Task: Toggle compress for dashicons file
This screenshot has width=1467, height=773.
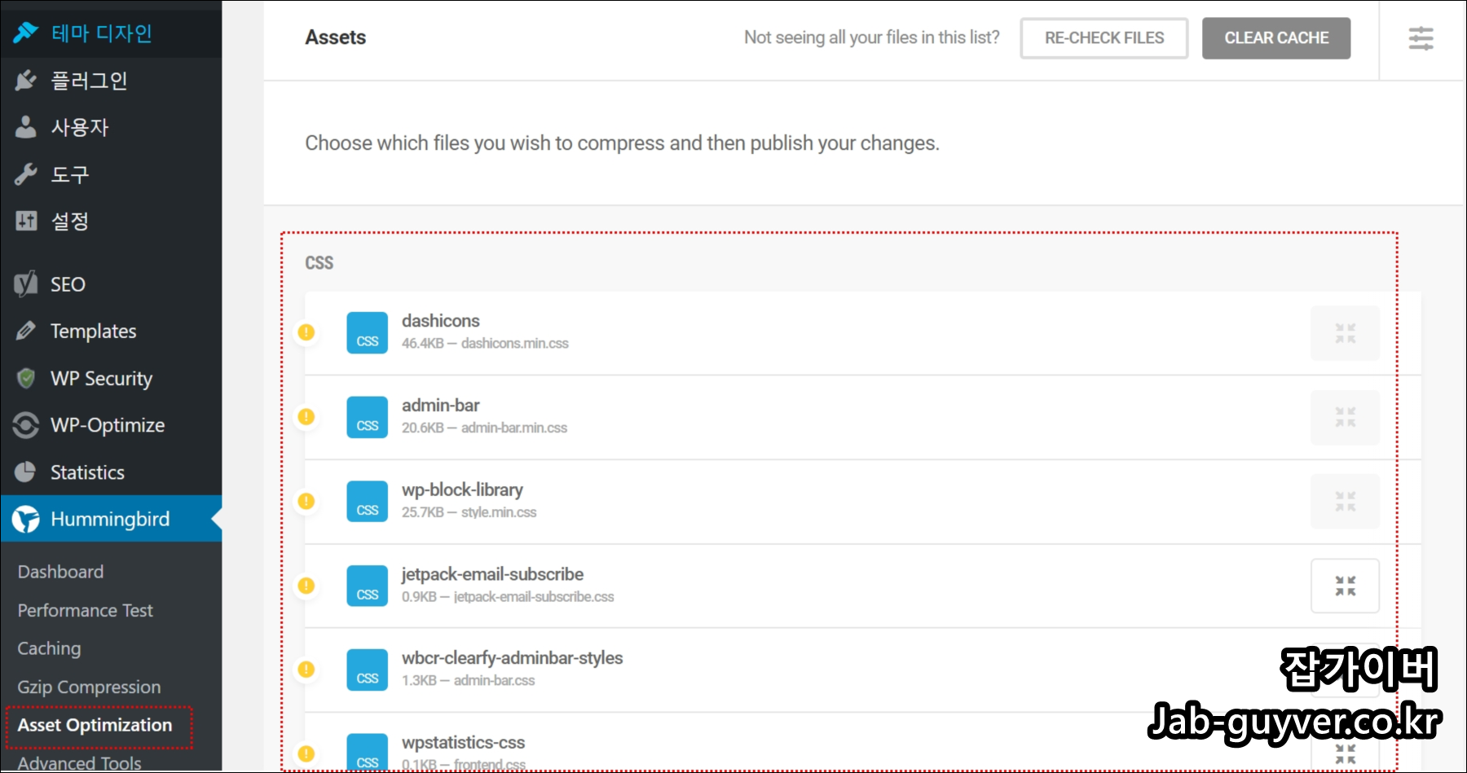Action: click(1345, 333)
